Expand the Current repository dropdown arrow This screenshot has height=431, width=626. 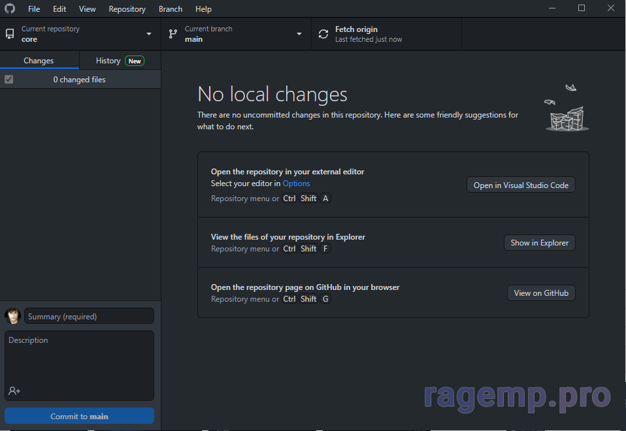click(x=149, y=34)
